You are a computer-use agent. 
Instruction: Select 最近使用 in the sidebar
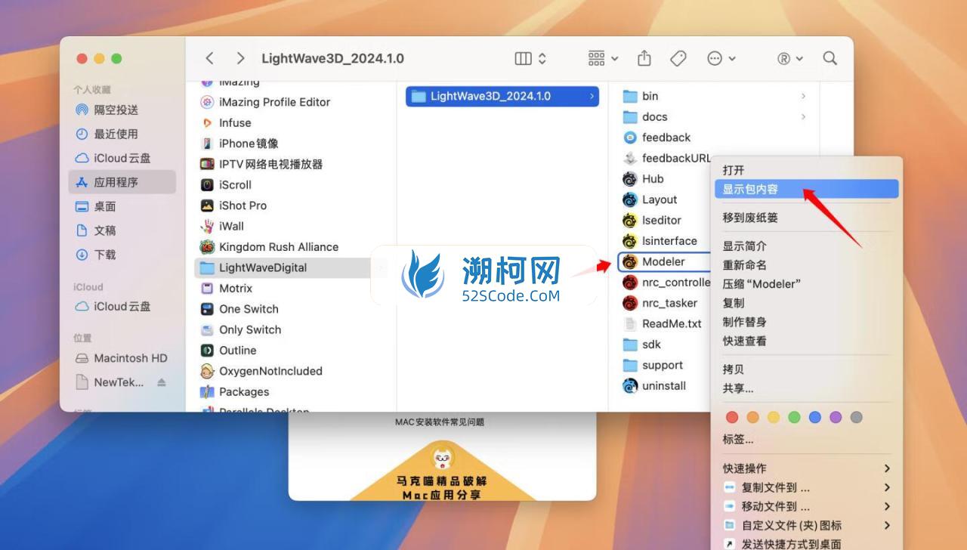(x=122, y=134)
